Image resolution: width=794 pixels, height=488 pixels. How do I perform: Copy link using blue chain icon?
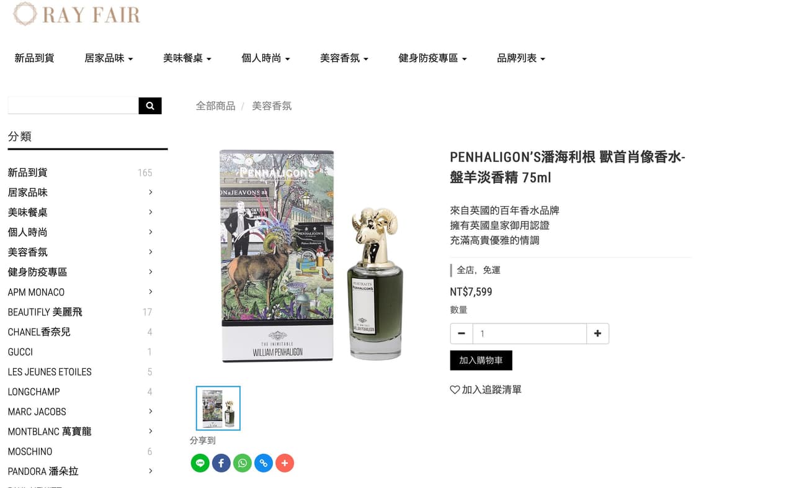pyautogui.click(x=263, y=463)
